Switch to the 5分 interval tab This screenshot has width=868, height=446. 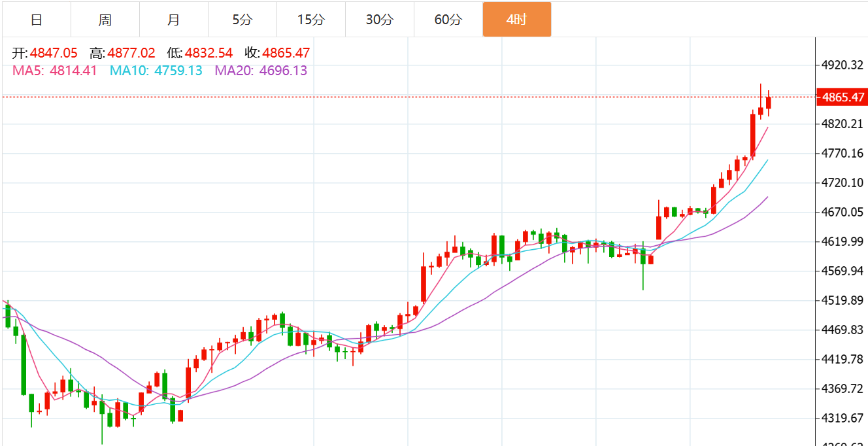[242, 20]
